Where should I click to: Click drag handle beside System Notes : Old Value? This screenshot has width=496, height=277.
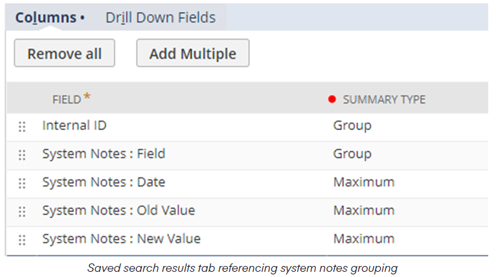[22, 212]
